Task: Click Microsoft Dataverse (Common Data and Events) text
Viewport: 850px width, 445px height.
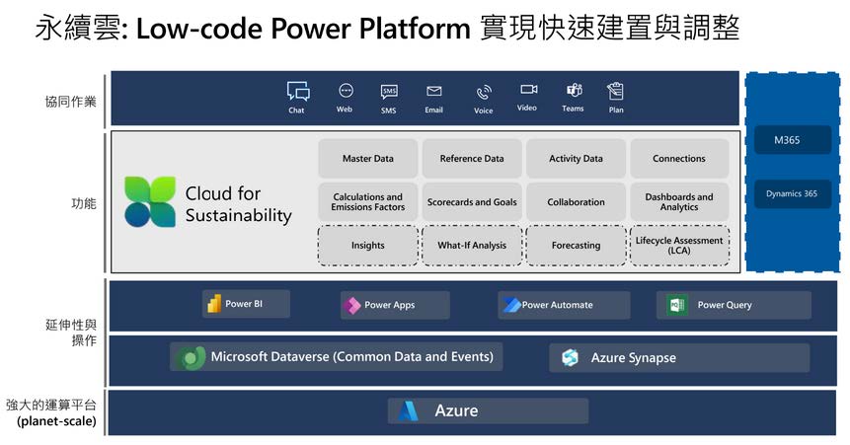Action: pyautogui.click(x=352, y=356)
